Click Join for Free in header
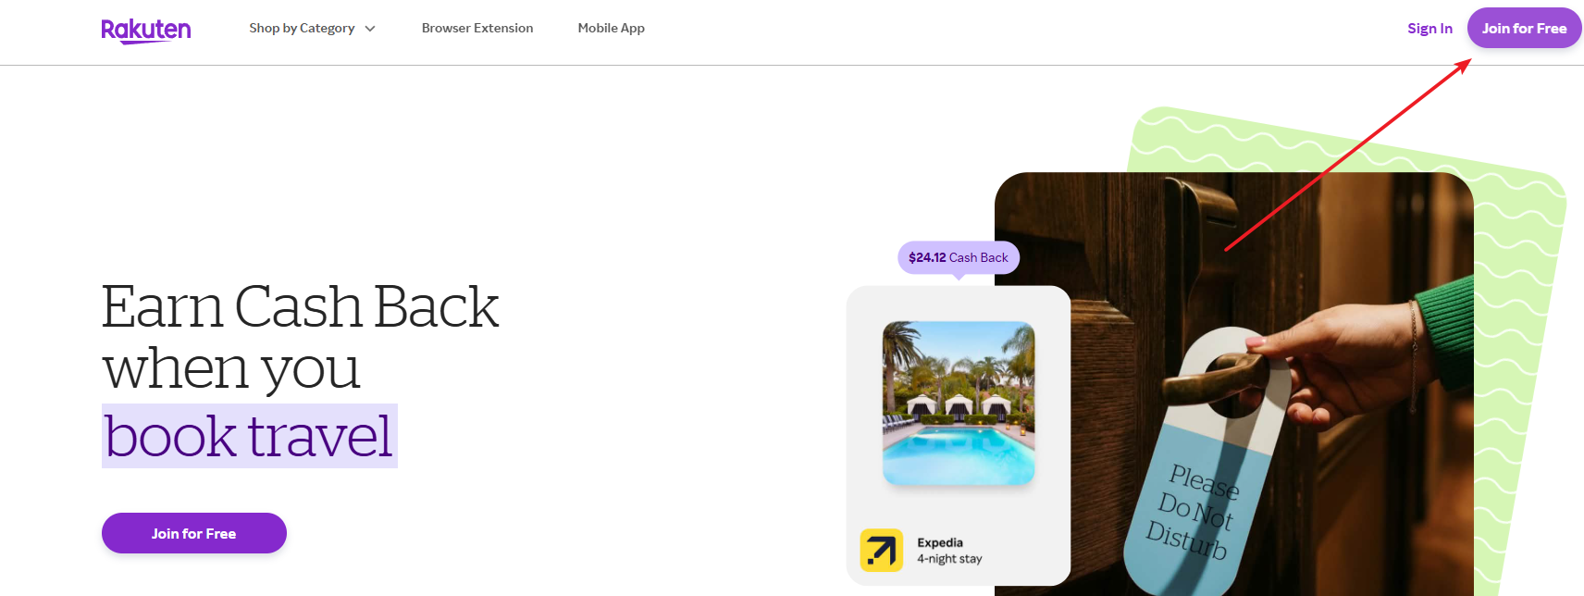 pyautogui.click(x=1524, y=28)
